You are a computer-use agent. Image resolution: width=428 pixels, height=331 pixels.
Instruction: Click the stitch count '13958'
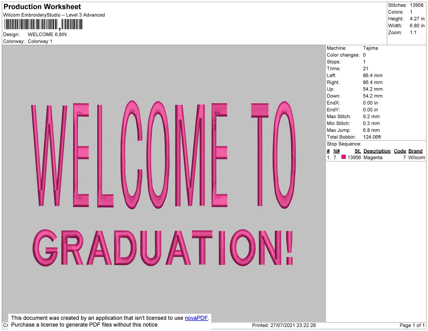click(x=416, y=5)
